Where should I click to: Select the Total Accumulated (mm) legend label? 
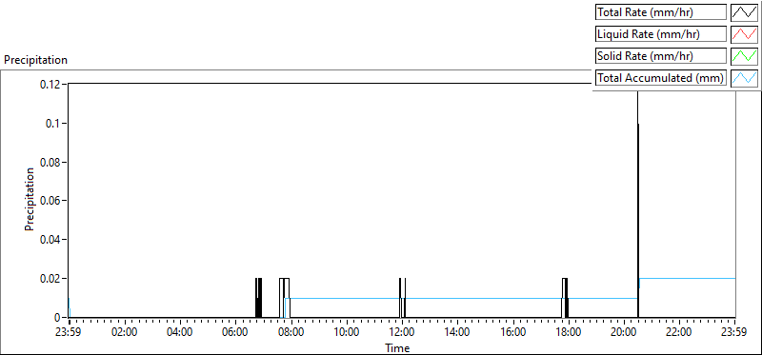point(661,78)
